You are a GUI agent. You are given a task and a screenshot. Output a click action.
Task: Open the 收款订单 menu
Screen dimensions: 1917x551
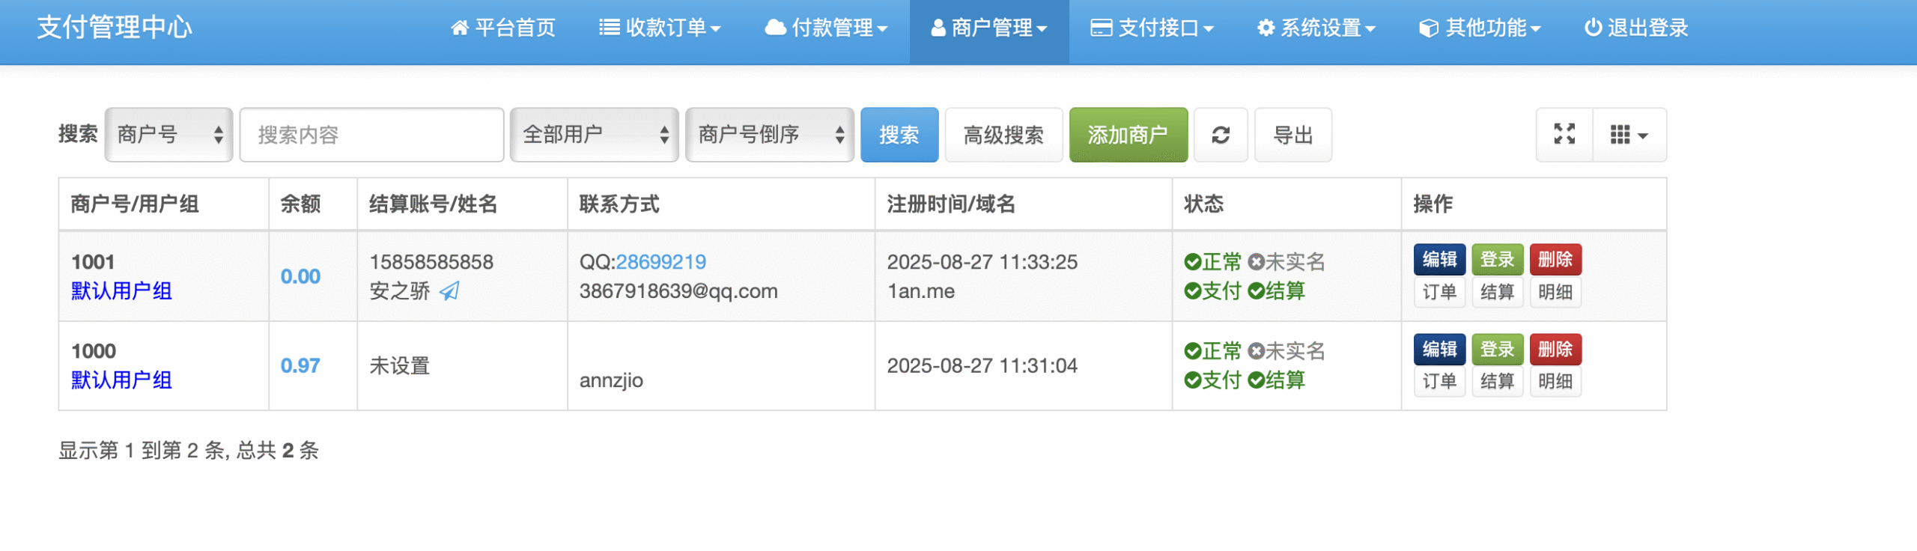(660, 28)
